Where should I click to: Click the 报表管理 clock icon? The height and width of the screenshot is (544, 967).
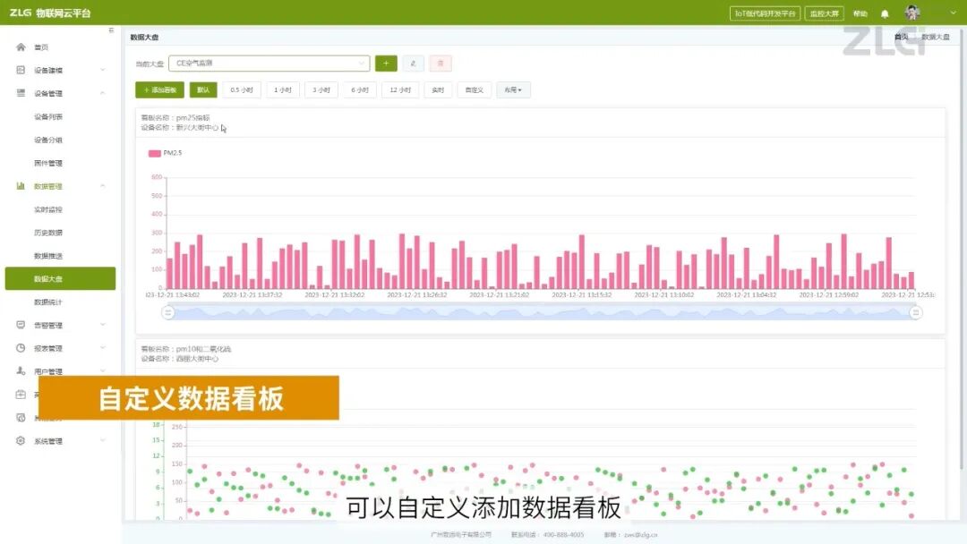pyautogui.click(x=21, y=348)
